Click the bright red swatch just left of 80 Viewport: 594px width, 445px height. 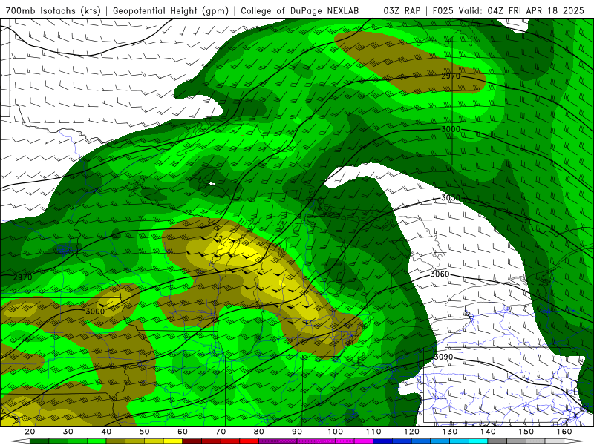(249, 441)
